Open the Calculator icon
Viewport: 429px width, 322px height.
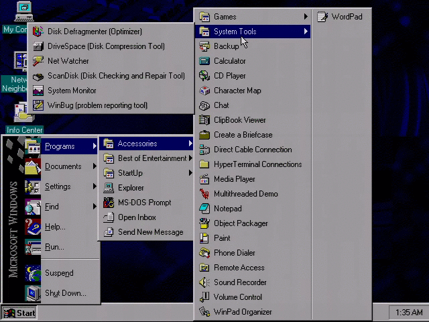coord(204,61)
